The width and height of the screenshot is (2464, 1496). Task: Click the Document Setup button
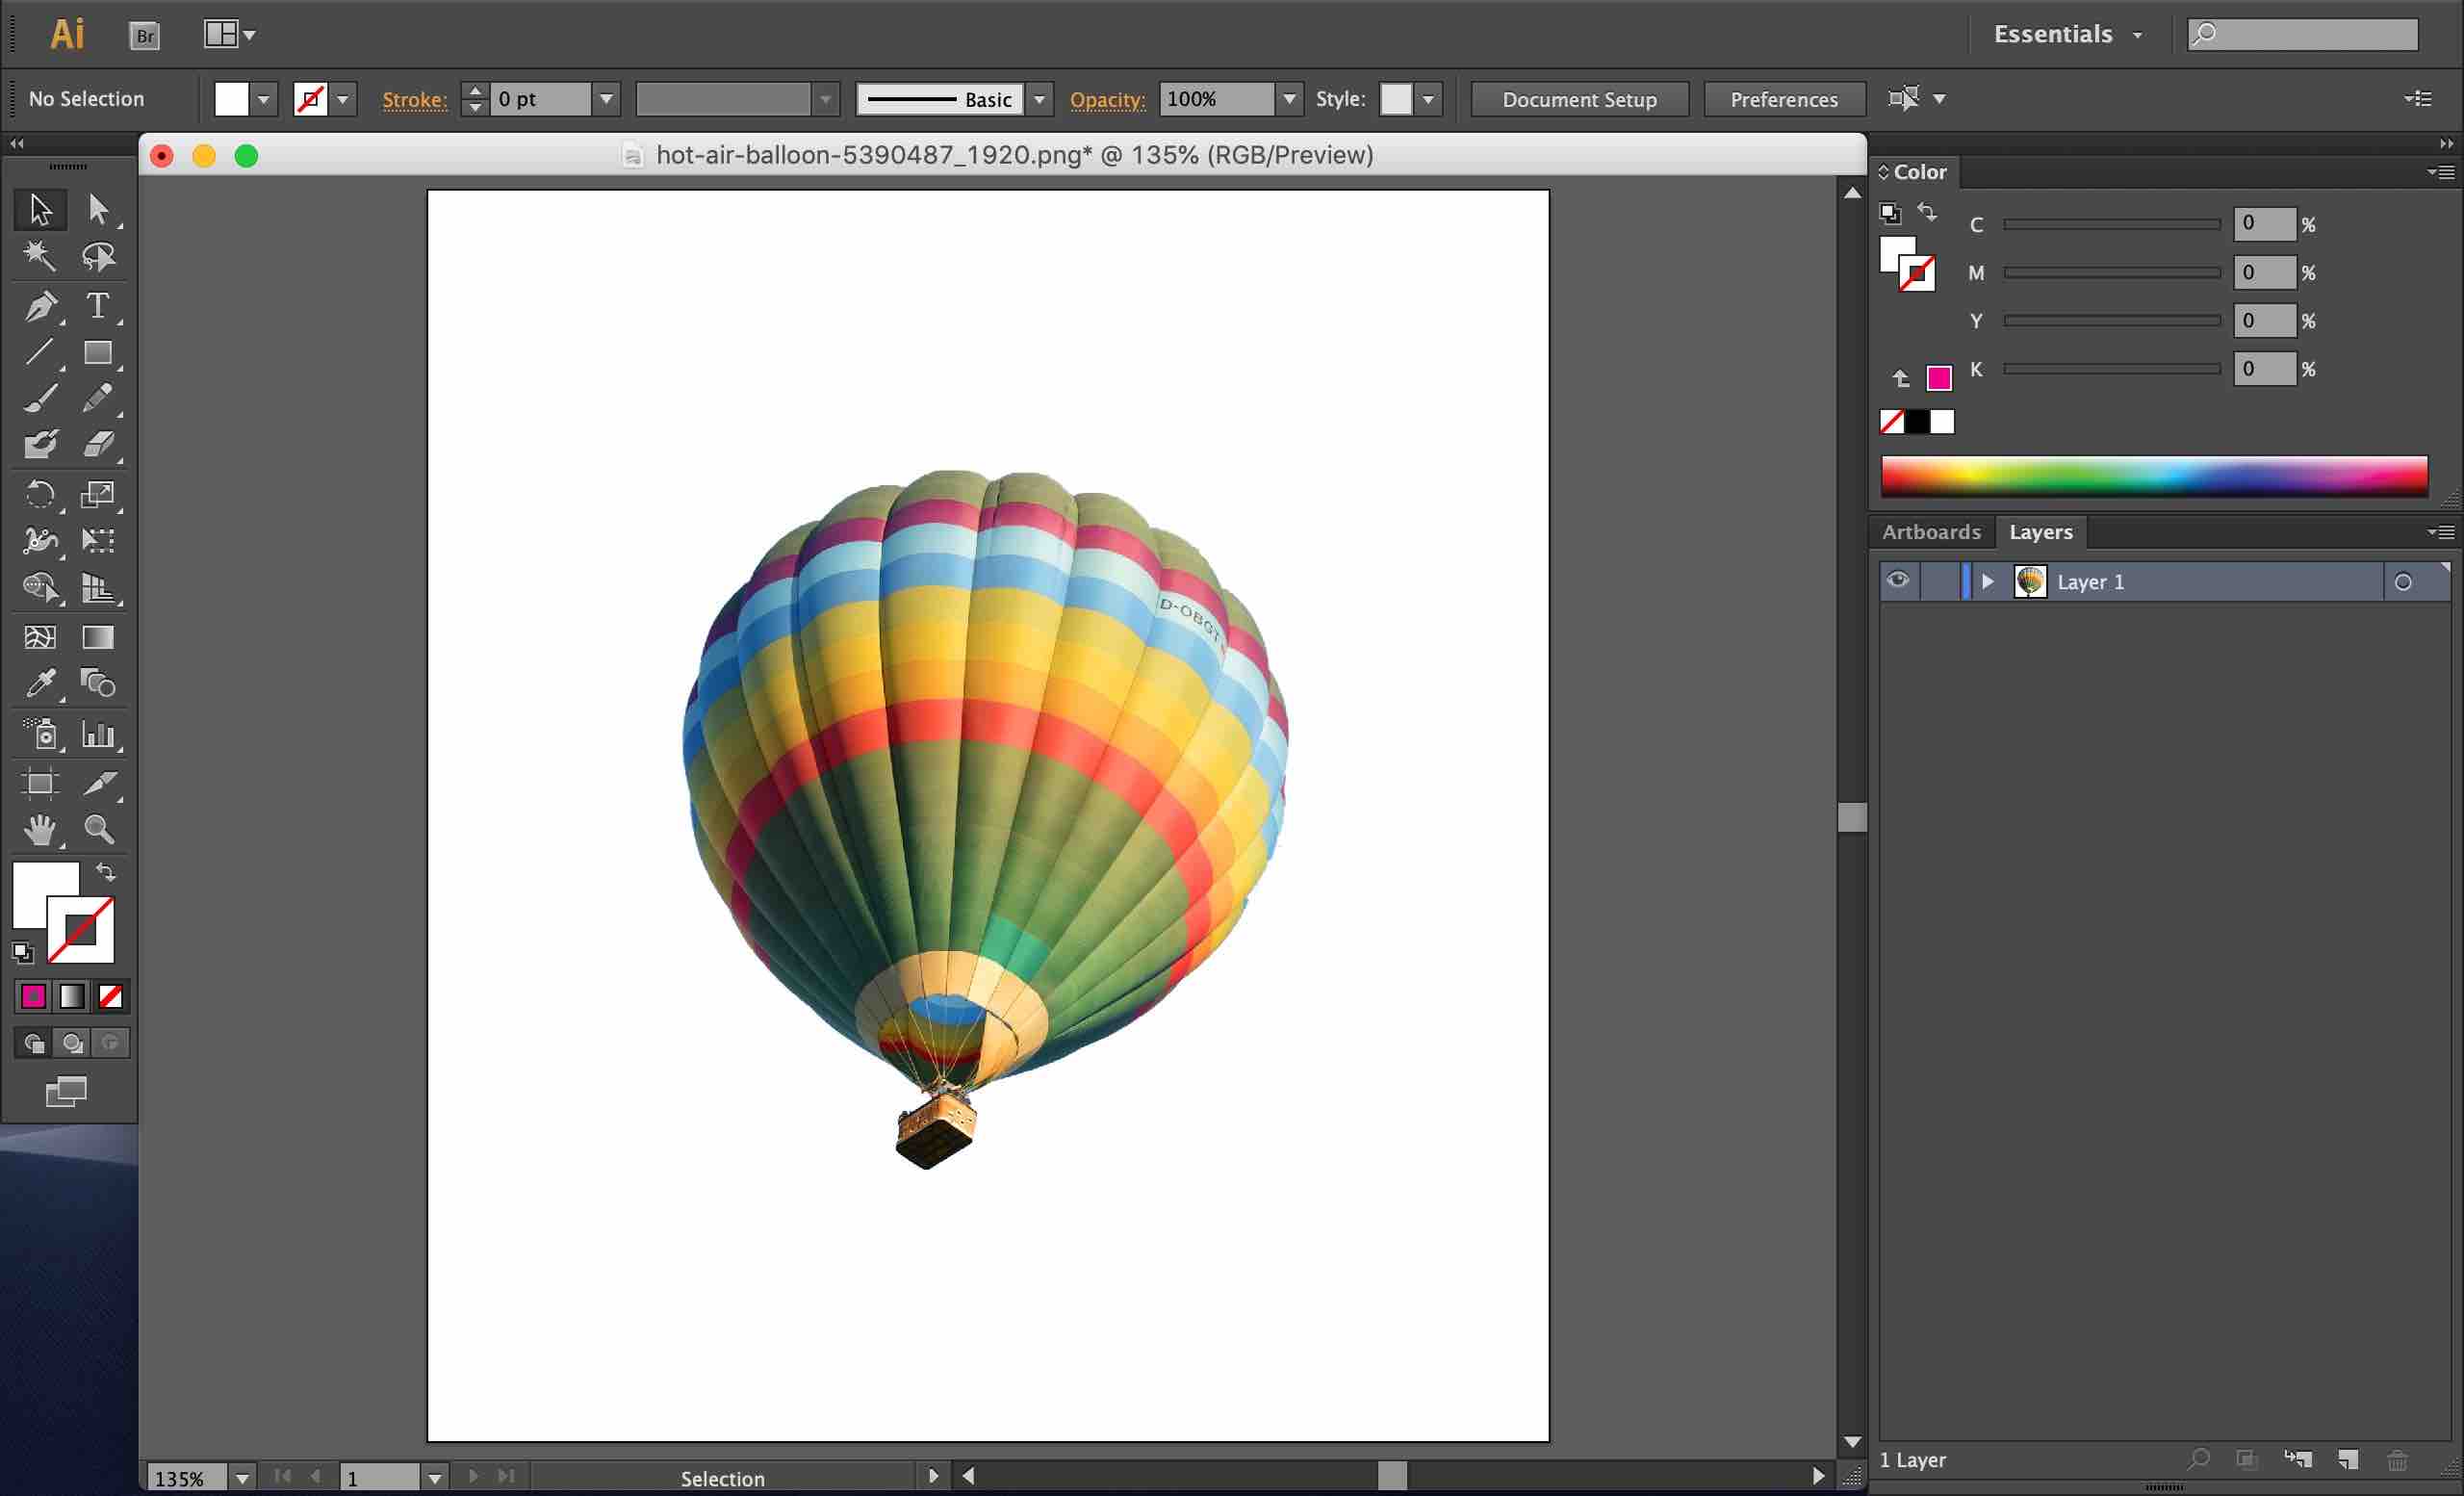point(1579,99)
